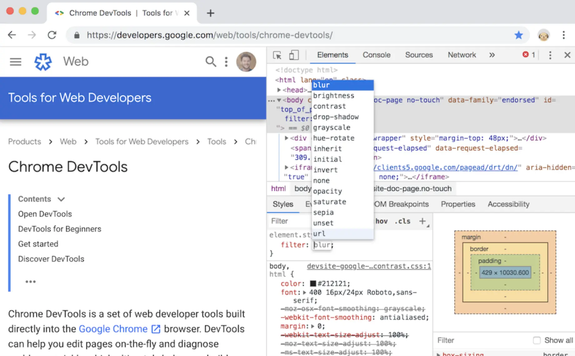Click the page search magnifier icon
Viewport: 575px width, 356px height.
pos(211,62)
